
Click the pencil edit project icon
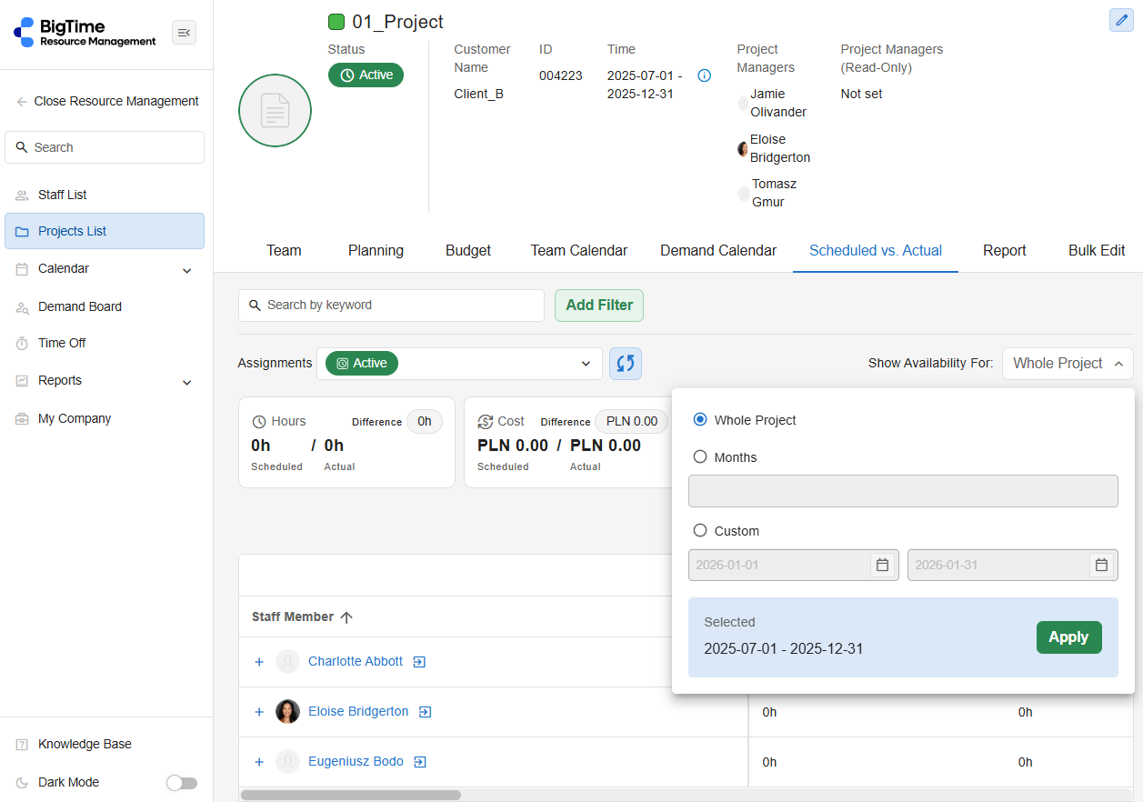point(1120,20)
